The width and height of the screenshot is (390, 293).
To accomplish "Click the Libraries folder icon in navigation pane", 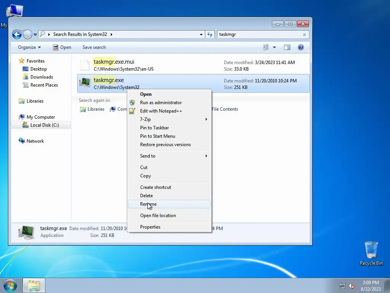I will point(22,101).
